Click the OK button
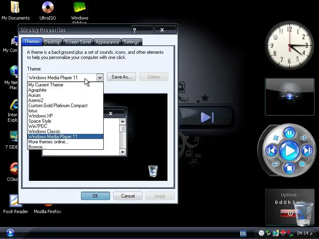Viewport: 319px width, 239px height. point(95,196)
